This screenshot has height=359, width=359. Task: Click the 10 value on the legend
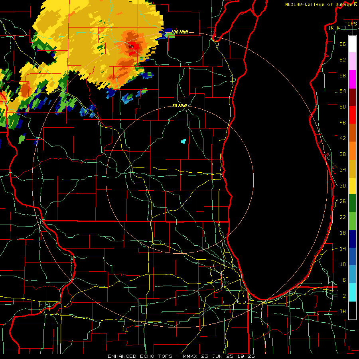point(343,264)
